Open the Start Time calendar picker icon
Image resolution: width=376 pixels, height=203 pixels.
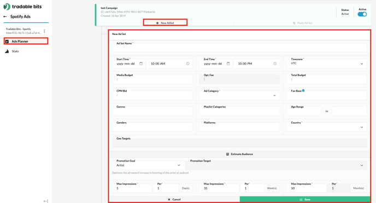coord(141,64)
